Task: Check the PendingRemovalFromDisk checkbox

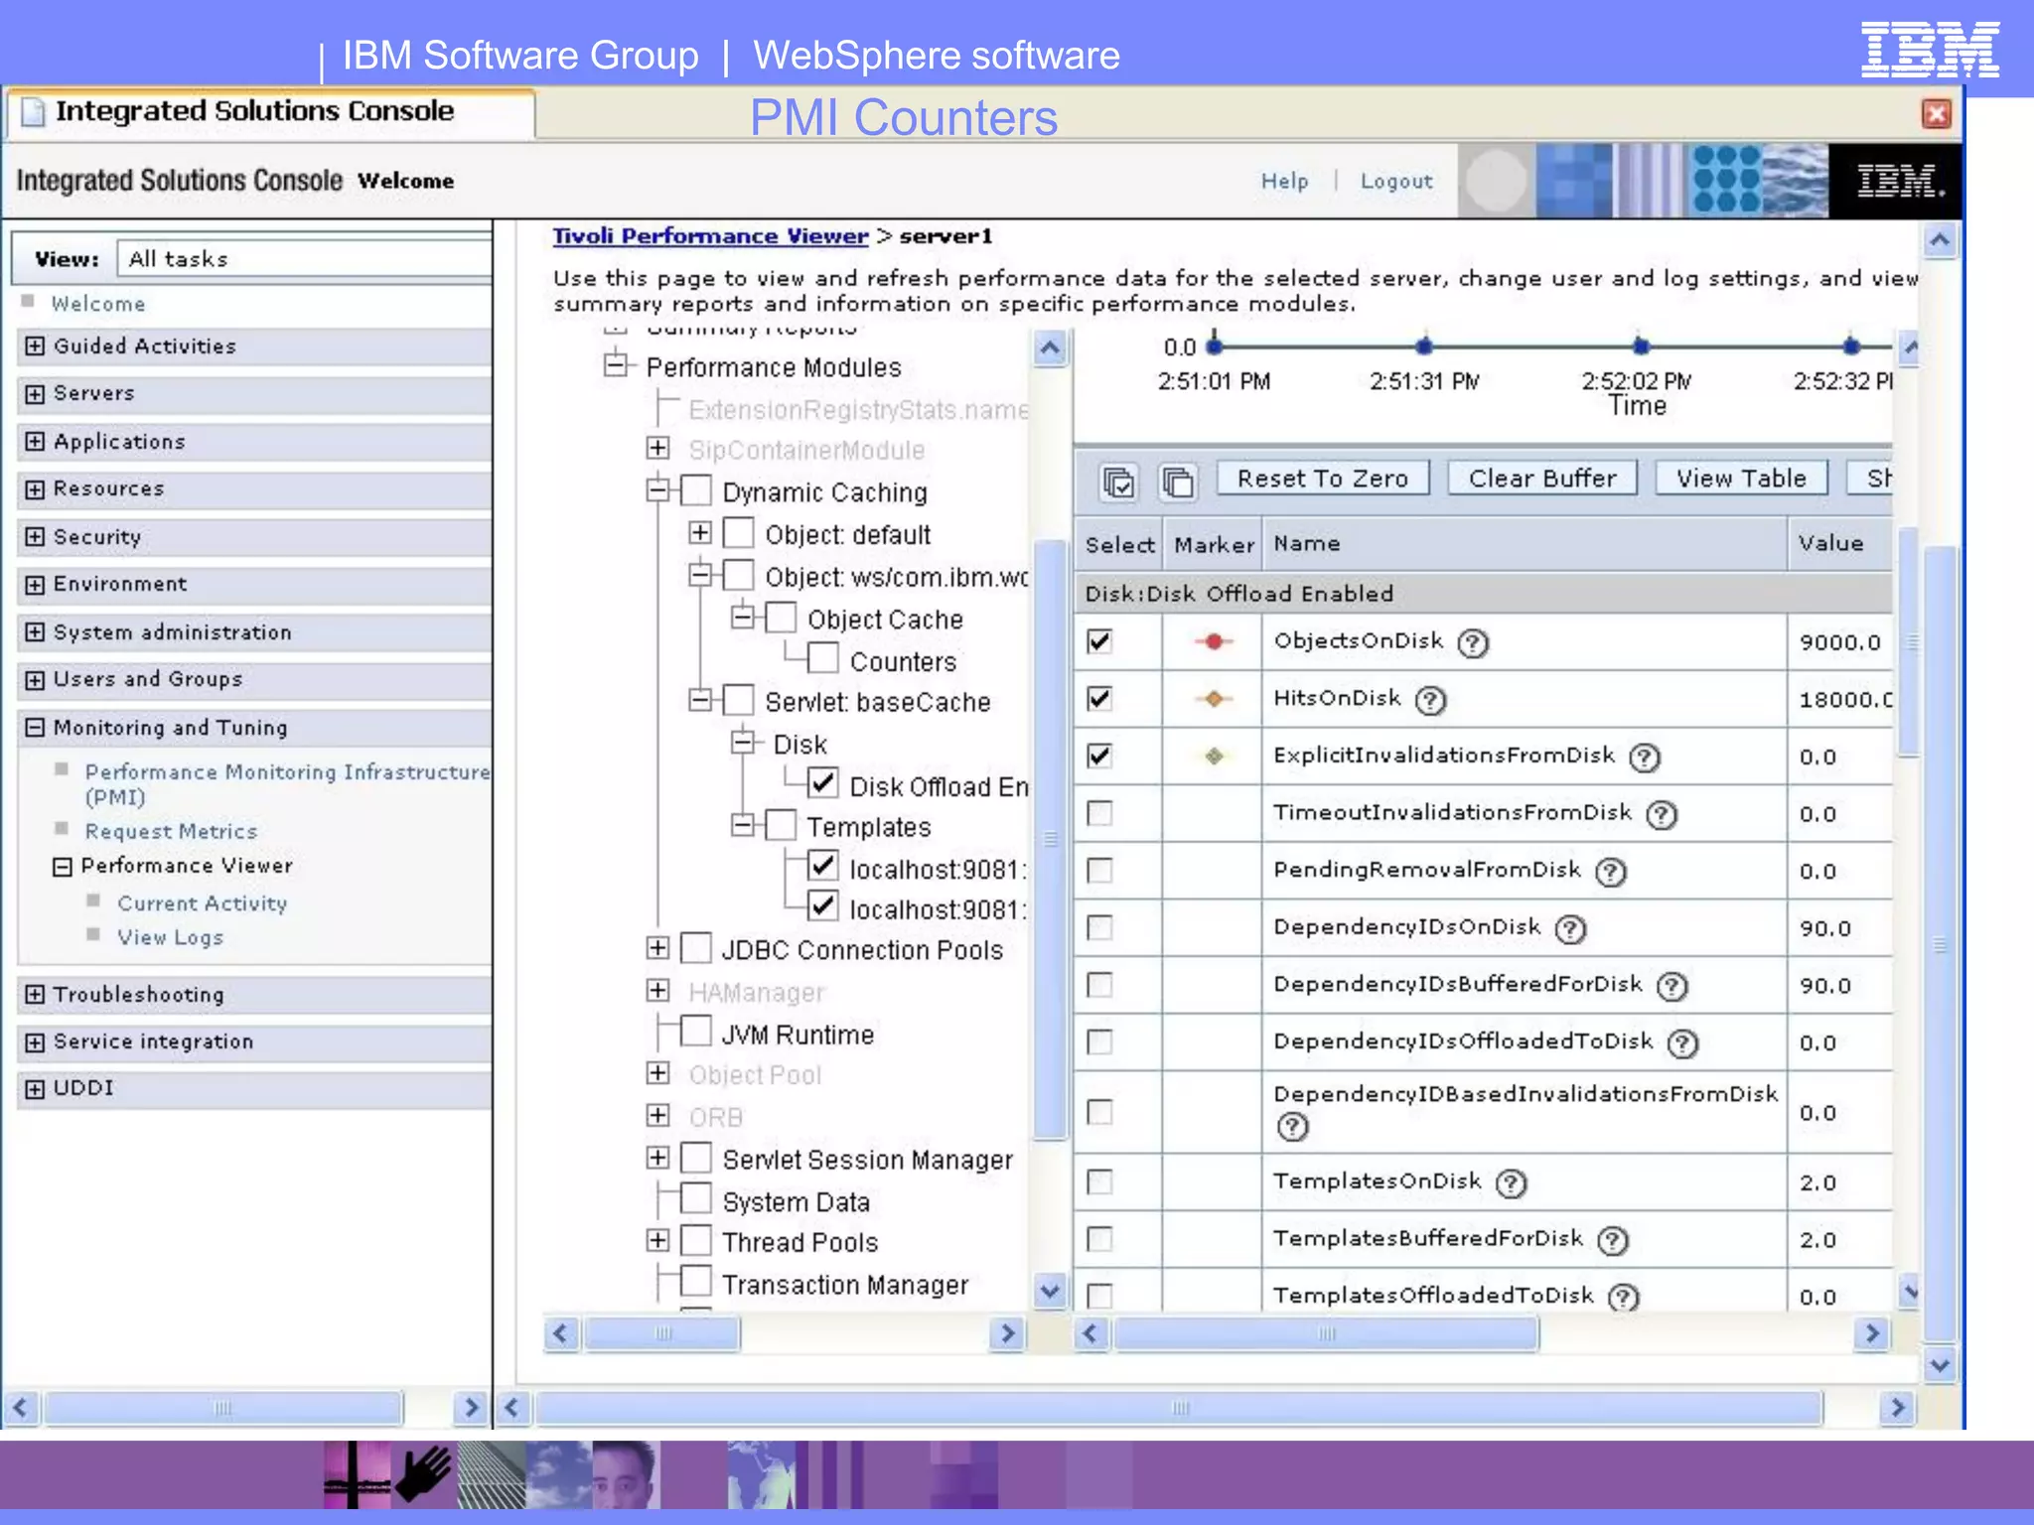Action: click(x=1099, y=871)
